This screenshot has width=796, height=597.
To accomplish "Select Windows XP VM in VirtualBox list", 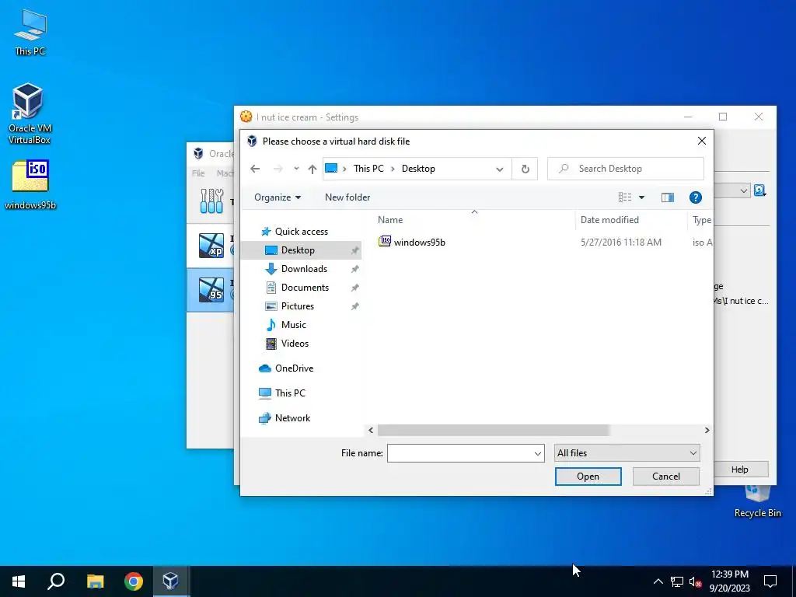I will 211,245.
